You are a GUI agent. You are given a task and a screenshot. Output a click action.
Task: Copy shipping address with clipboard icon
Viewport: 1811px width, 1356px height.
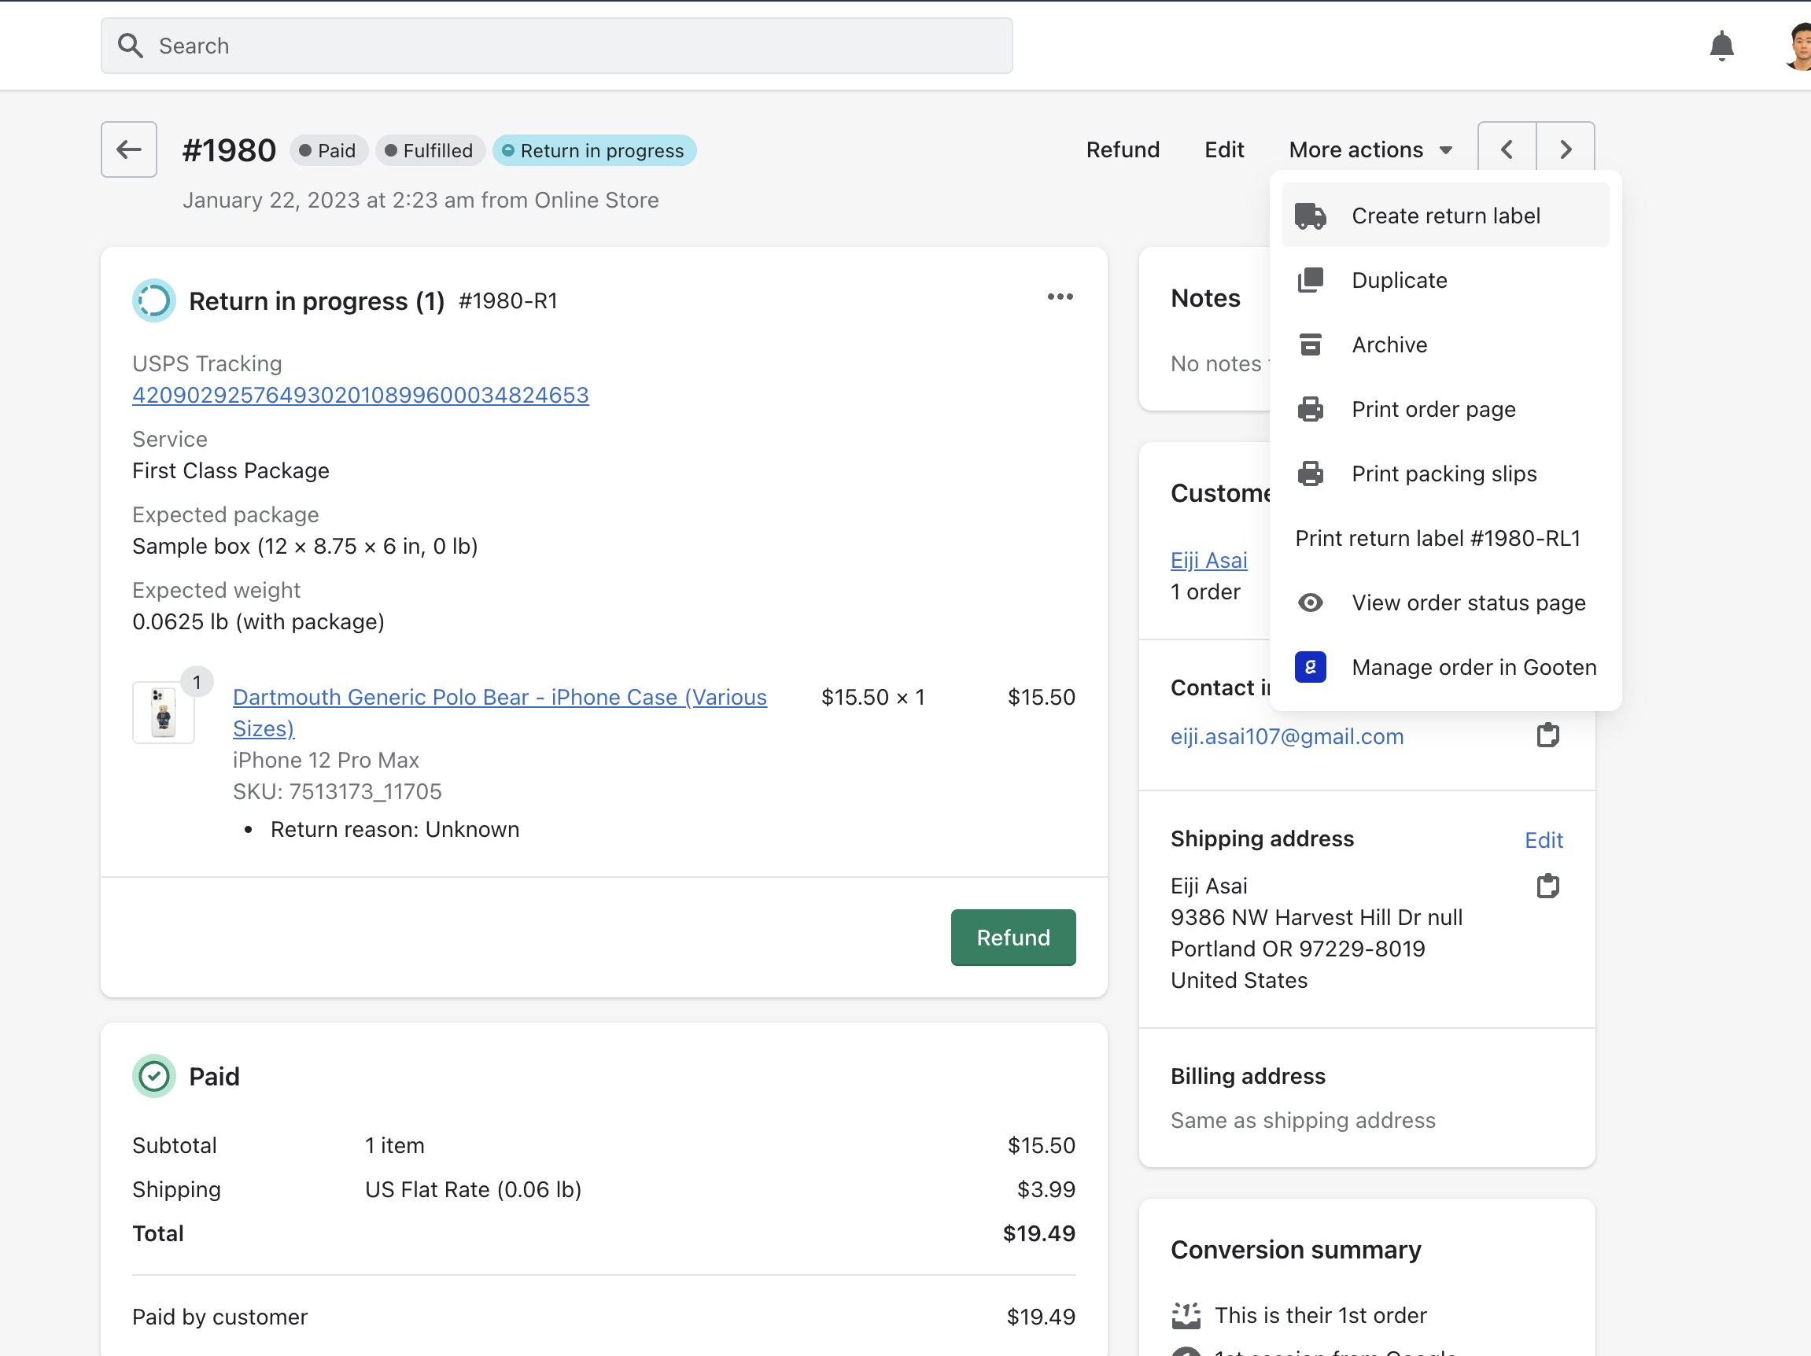(x=1547, y=886)
